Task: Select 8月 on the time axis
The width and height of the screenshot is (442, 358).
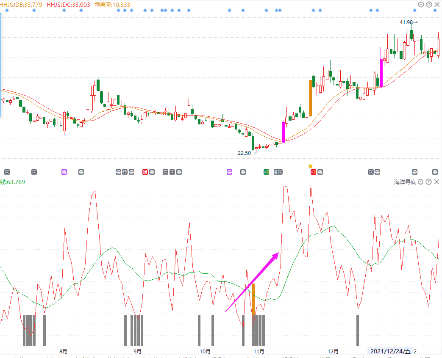Action: (63, 351)
